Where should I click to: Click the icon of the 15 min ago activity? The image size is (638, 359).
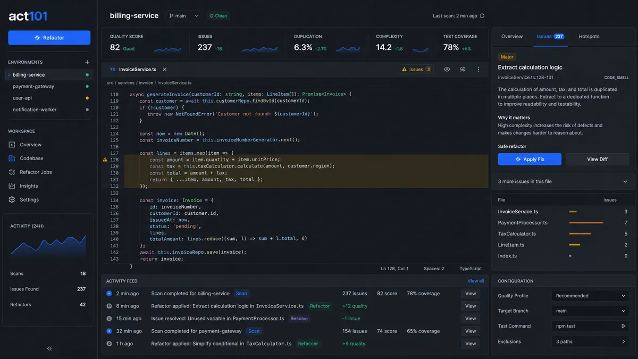(109, 319)
